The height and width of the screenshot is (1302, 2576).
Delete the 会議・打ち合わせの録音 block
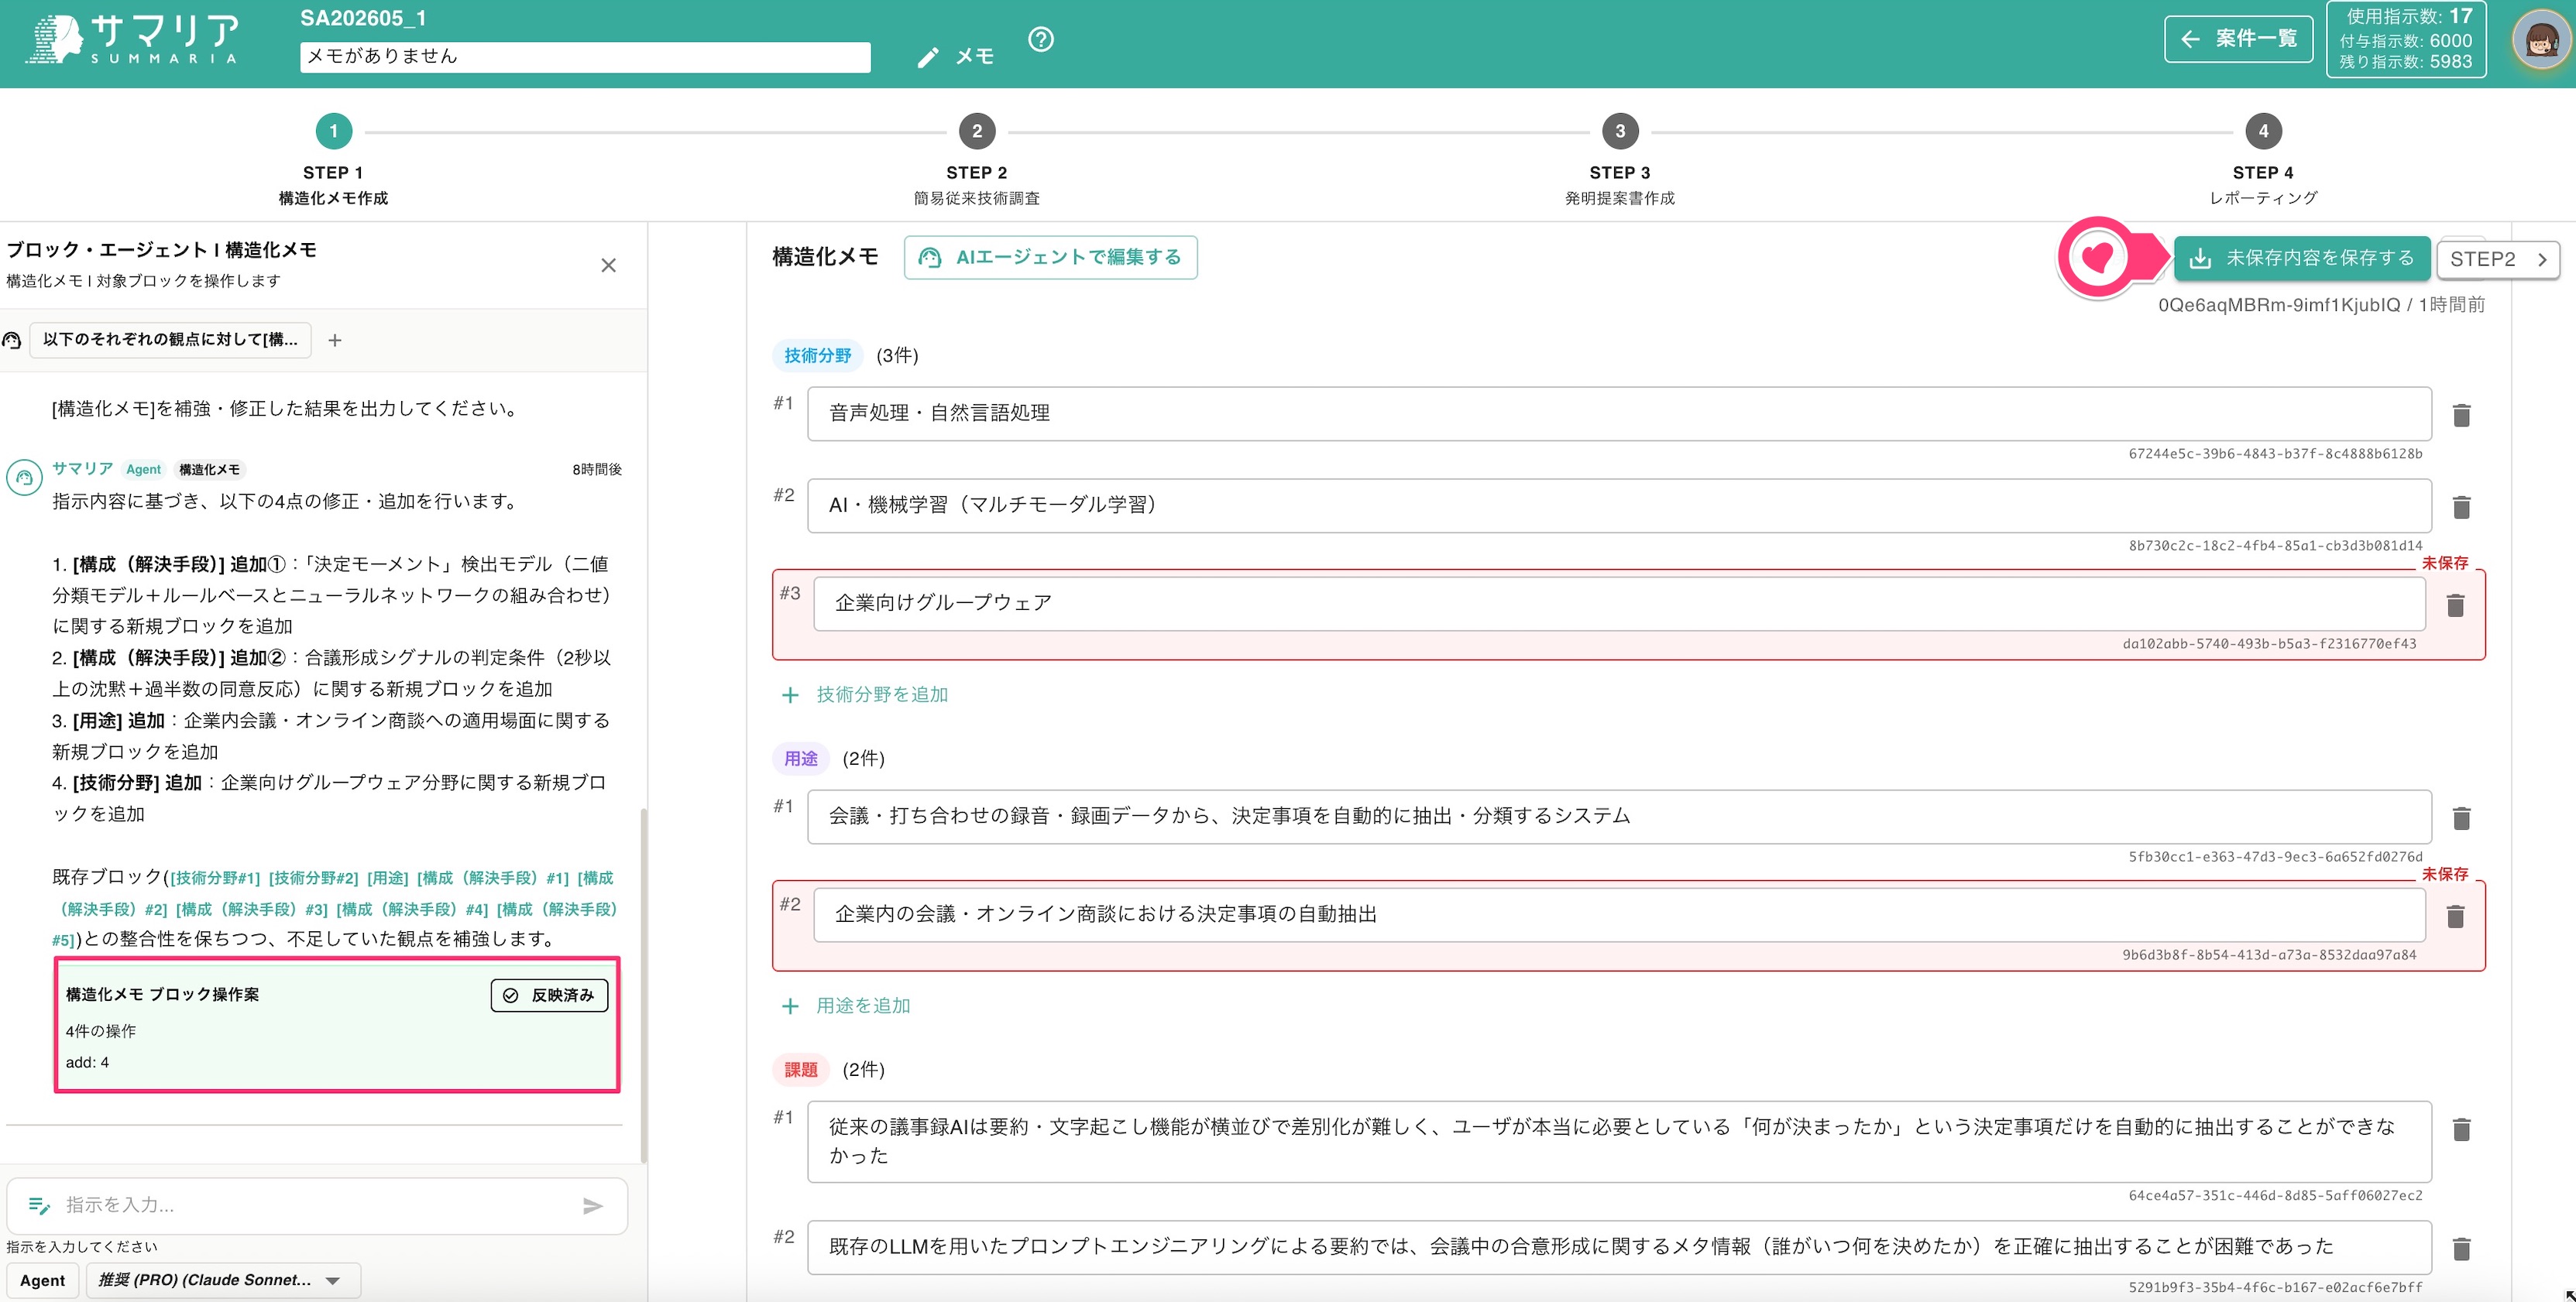2461,818
